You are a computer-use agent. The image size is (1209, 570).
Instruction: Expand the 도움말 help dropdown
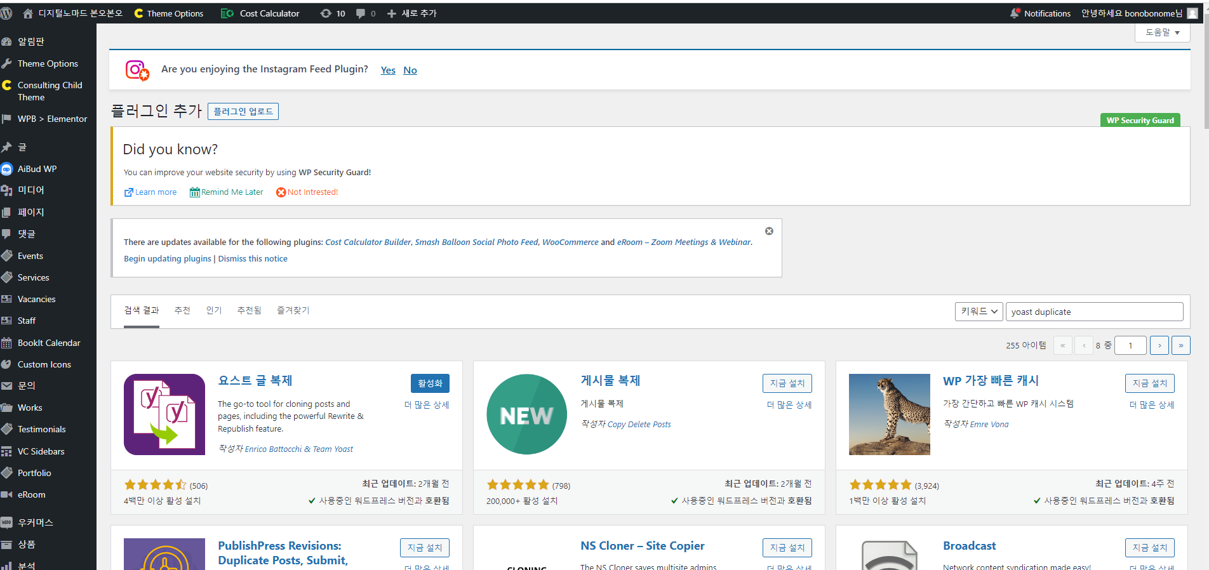[x=1162, y=32]
